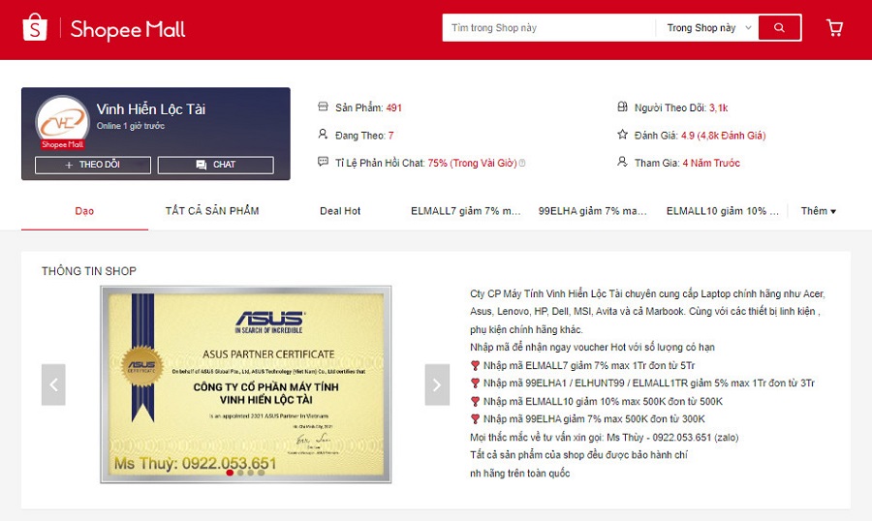The image size is (872, 521).
Task: Click the 'Tìm trong Shop này' search field
Action: [548, 28]
